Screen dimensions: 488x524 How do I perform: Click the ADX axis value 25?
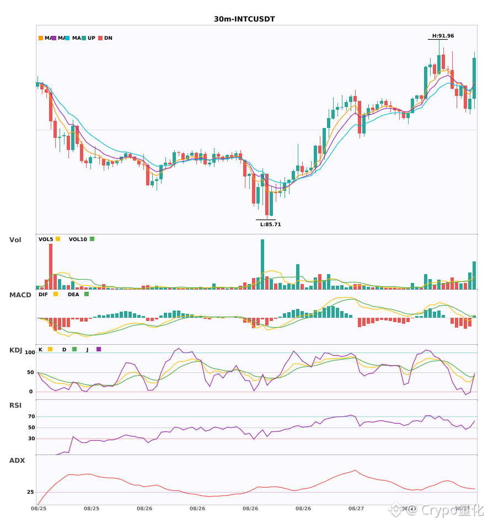(30, 492)
